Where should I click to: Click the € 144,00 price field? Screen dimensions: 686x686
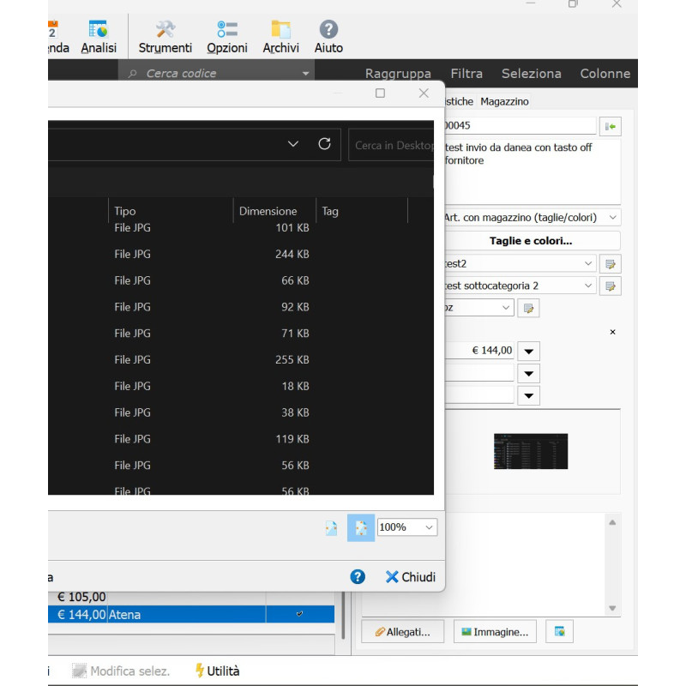tap(479, 351)
